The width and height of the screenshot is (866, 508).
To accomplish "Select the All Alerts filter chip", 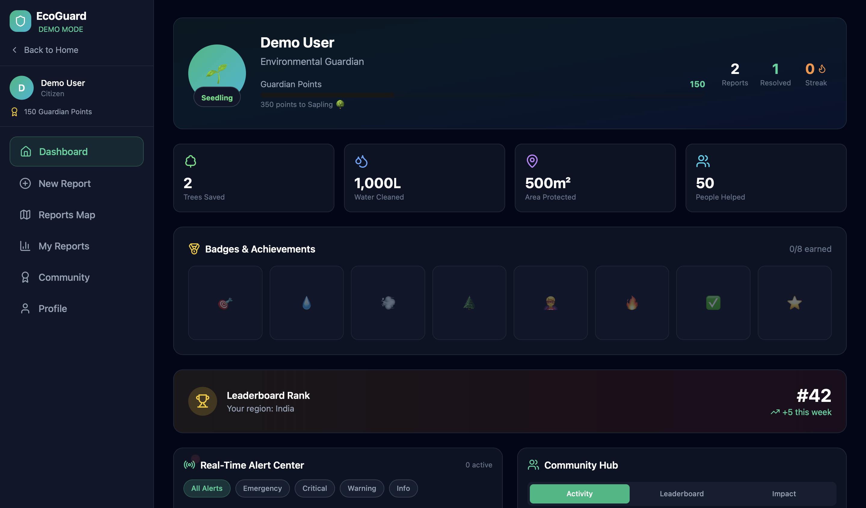I will tap(207, 488).
